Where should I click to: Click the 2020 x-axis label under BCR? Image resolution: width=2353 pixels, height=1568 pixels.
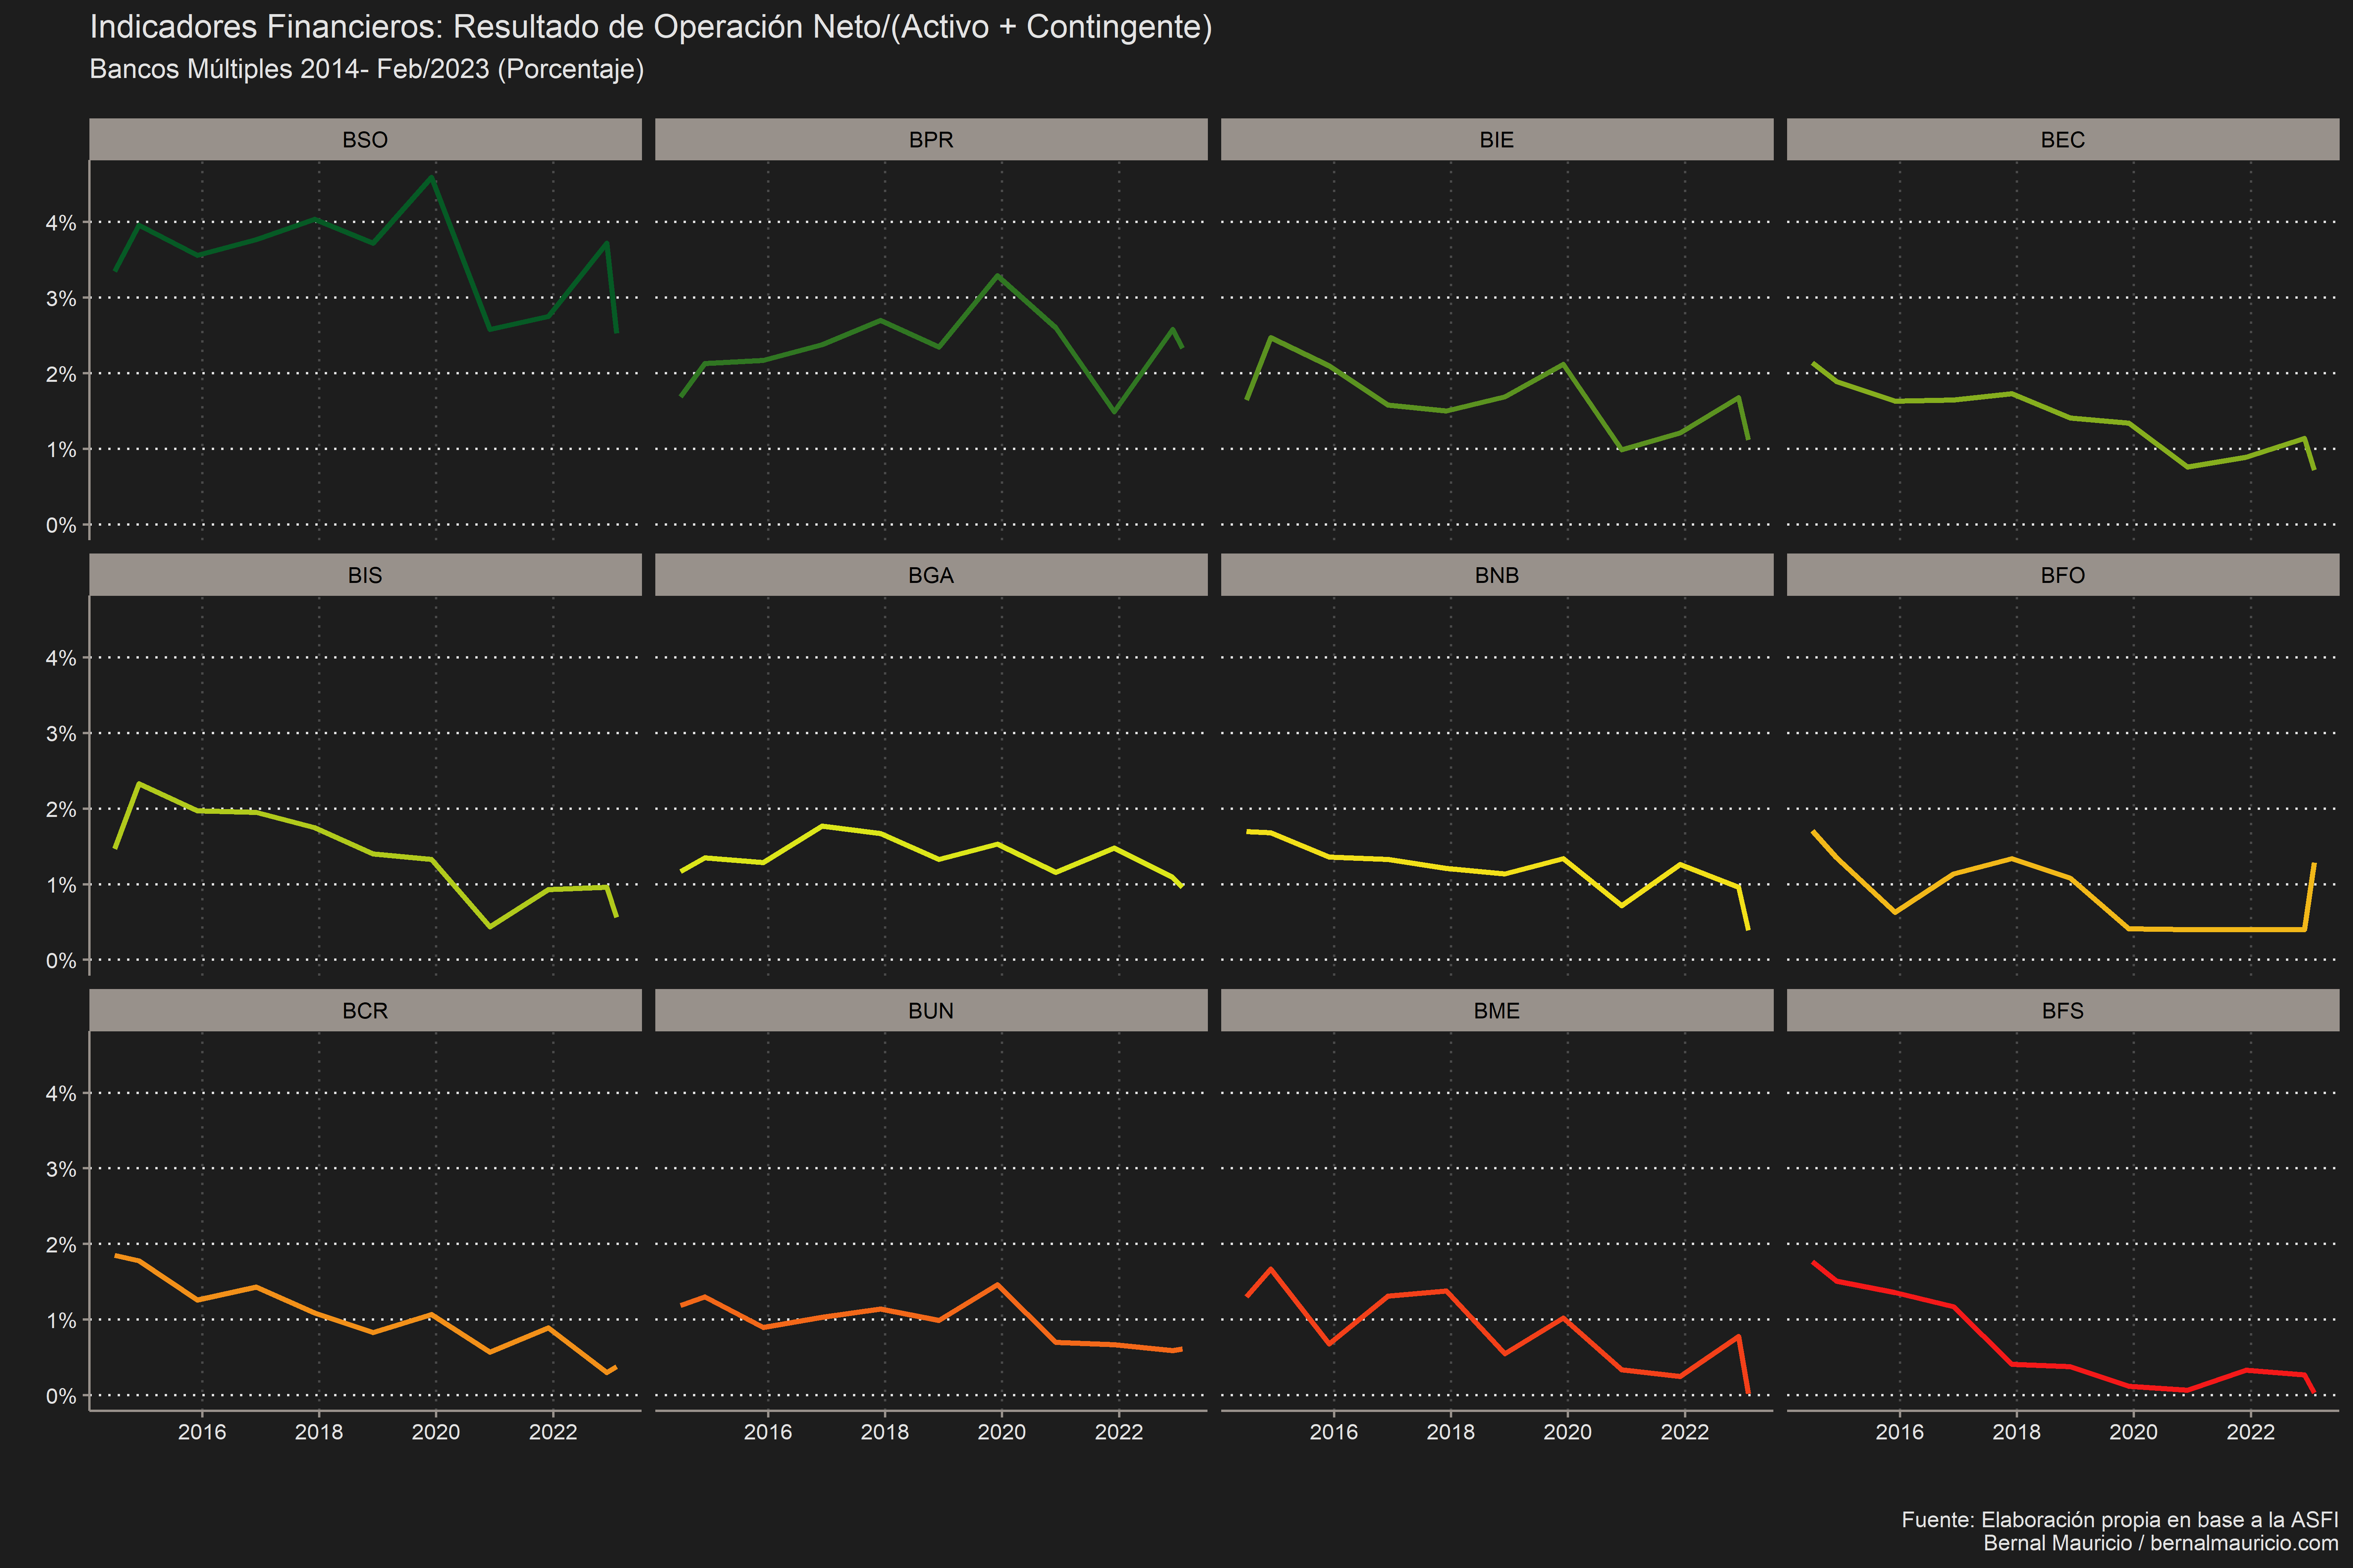click(435, 1432)
